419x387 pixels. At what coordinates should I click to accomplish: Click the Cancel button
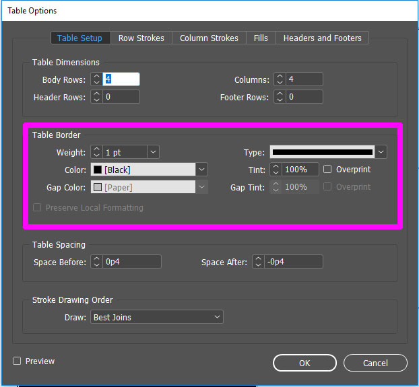point(375,363)
